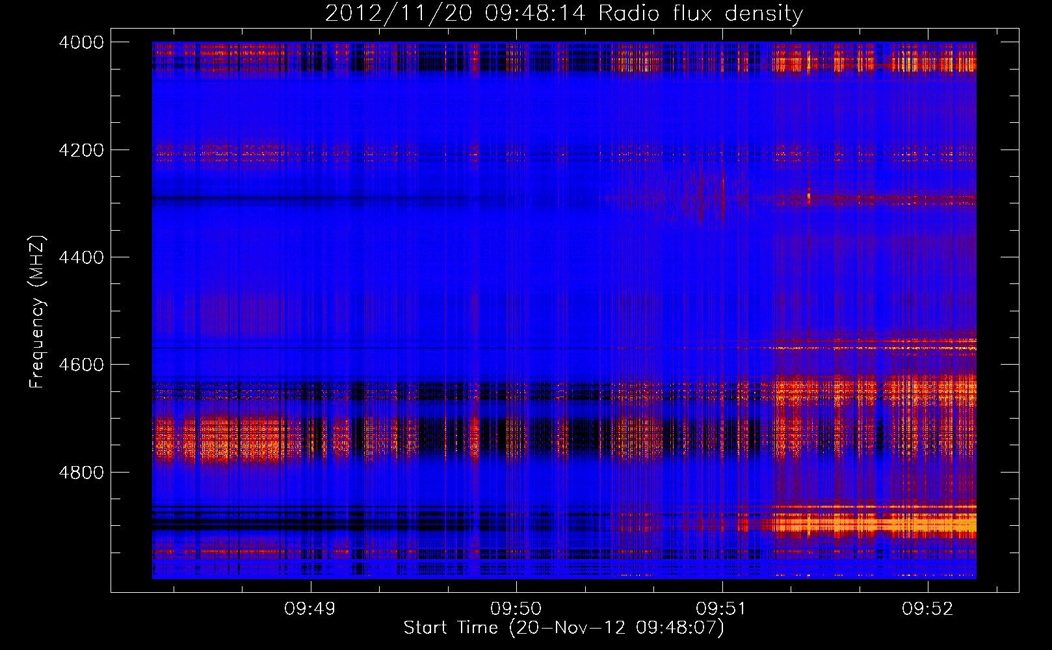This screenshot has height=650, width=1052.
Task: Click the 09:50 time tick label
Action: (x=516, y=608)
